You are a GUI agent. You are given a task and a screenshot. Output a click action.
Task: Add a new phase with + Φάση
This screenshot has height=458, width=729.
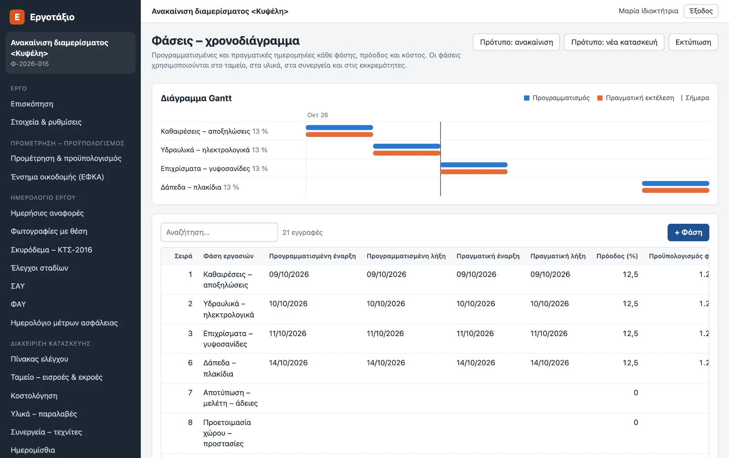pyautogui.click(x=688, y=232)
